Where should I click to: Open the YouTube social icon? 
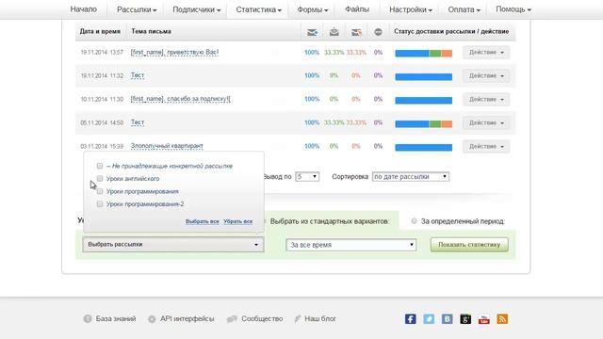tap(483, 319)
